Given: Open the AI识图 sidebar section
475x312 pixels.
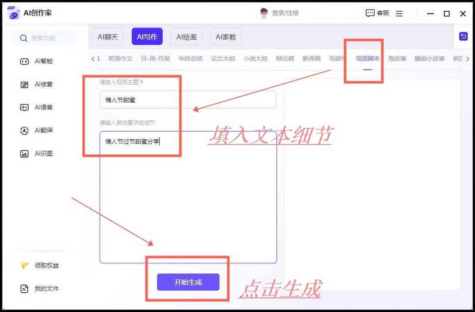Looking at the screenshot, I should click(x=36, y=153).
